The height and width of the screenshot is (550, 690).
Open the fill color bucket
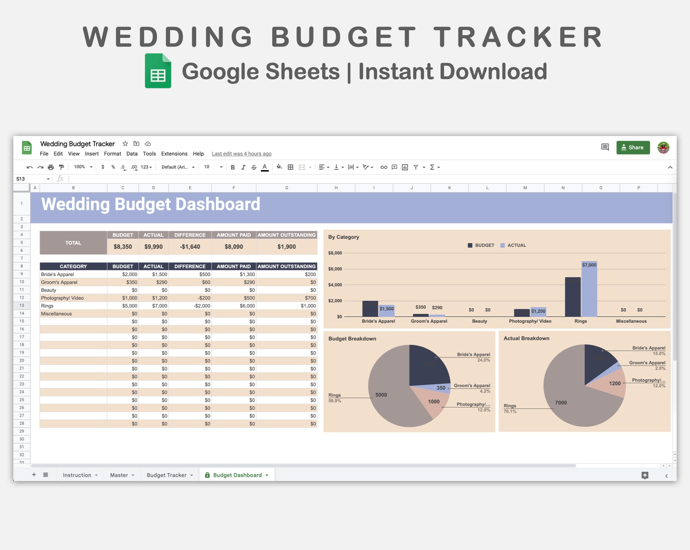point(279,167)
